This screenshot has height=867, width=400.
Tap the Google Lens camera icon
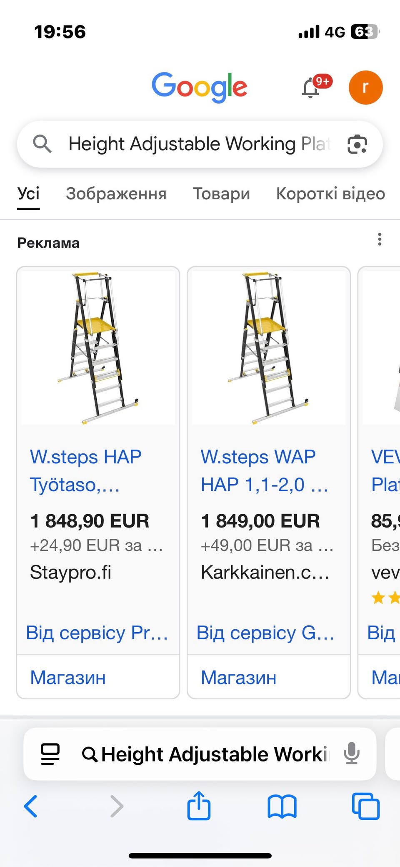tap(357, 145)
